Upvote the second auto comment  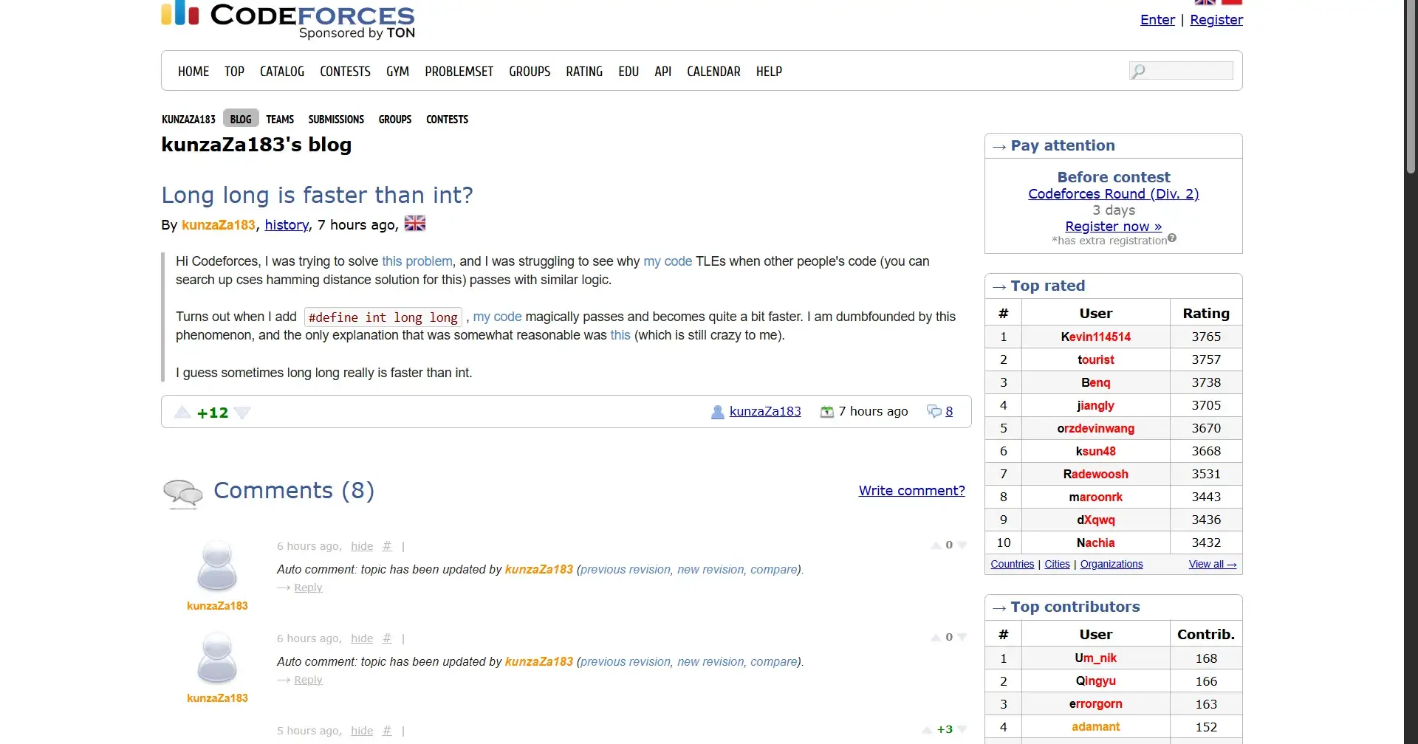point(936,638)
